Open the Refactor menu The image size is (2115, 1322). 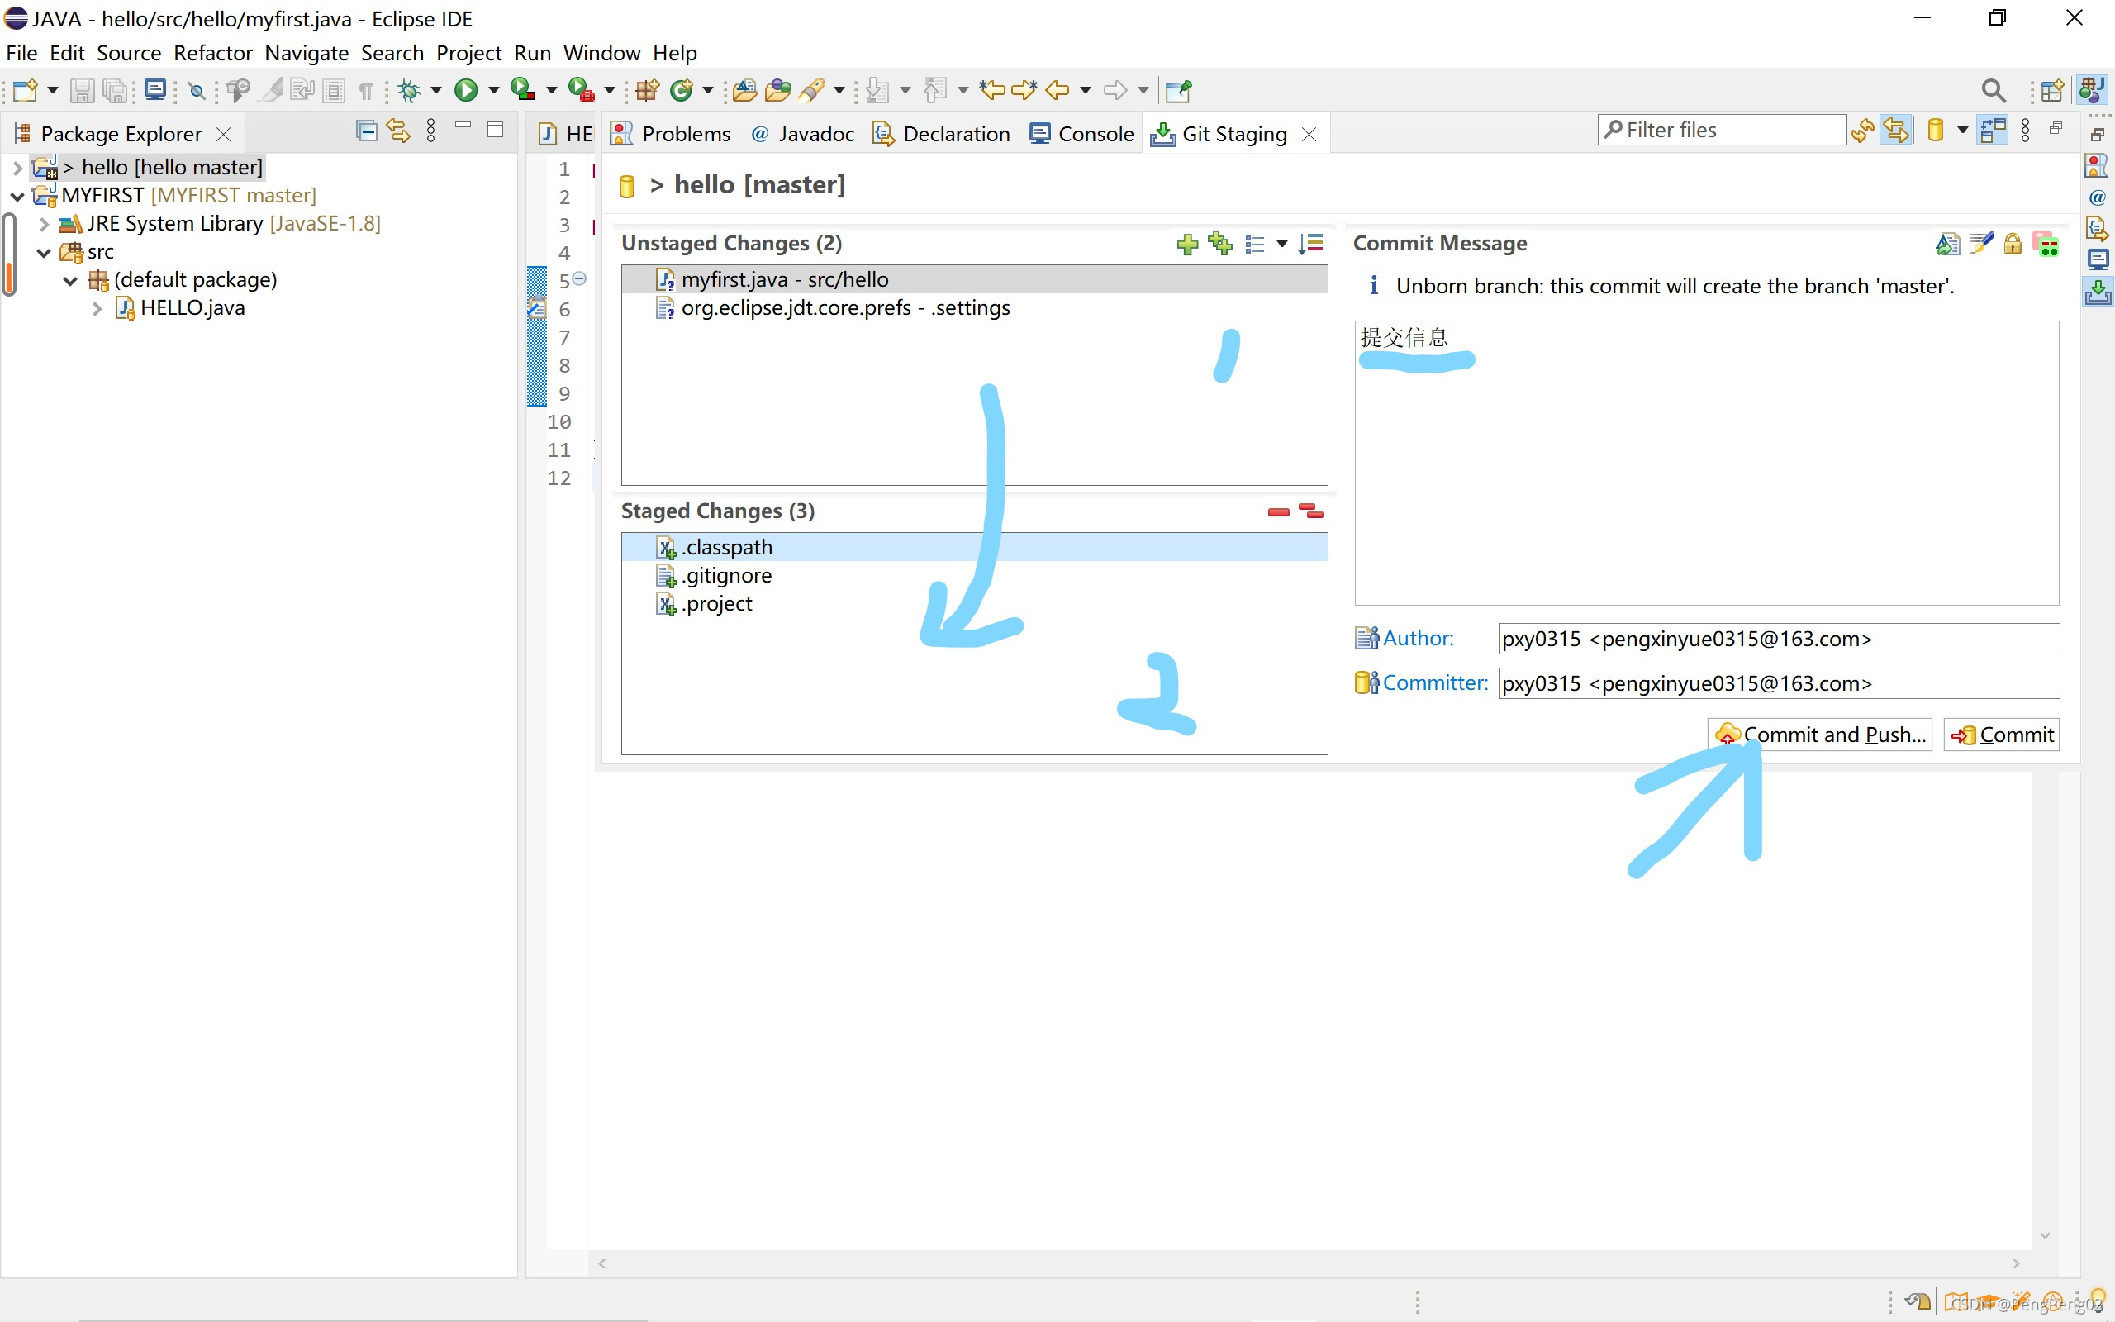coord(212,54)
